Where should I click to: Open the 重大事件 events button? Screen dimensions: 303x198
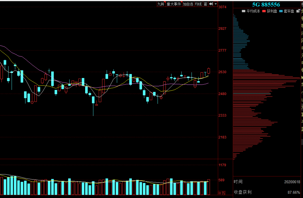pos(174,4)
